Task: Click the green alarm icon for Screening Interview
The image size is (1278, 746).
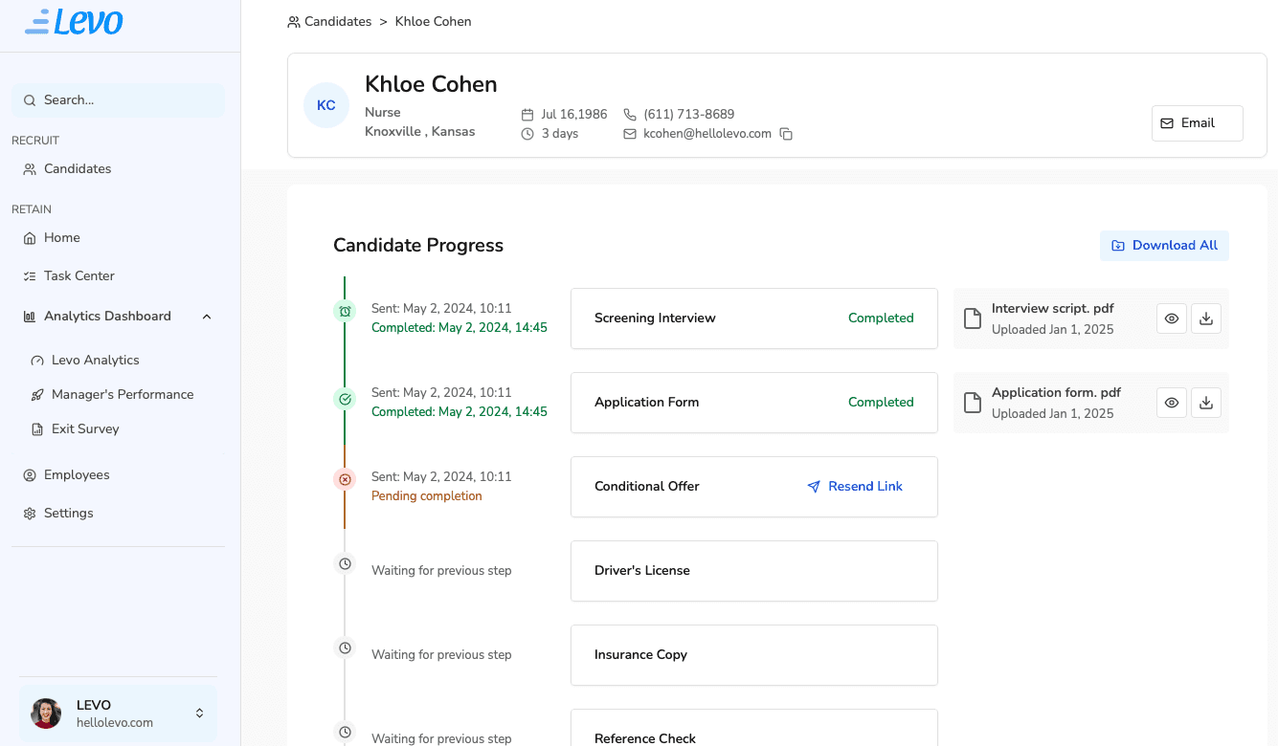Action: point(345,311)
